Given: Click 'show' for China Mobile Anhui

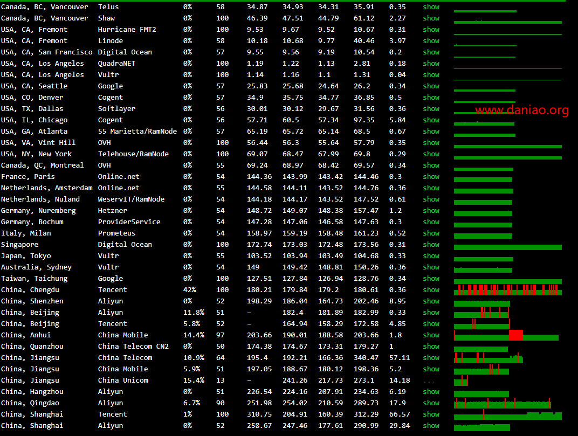Looking at the screenshot, I should (x=431, y=335).
